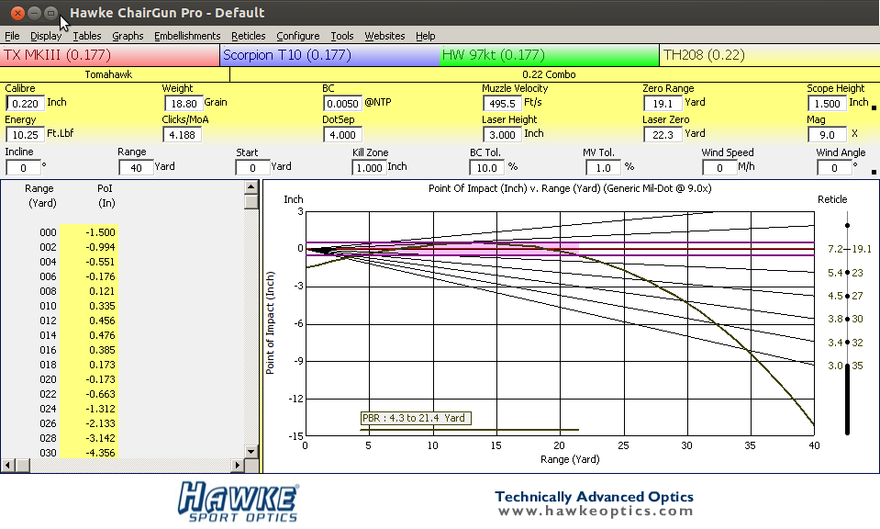Screen dimensions: 880x529
Task: Select the Scorpion T10 (0.177) profile tab
Action: click(330, 55)
